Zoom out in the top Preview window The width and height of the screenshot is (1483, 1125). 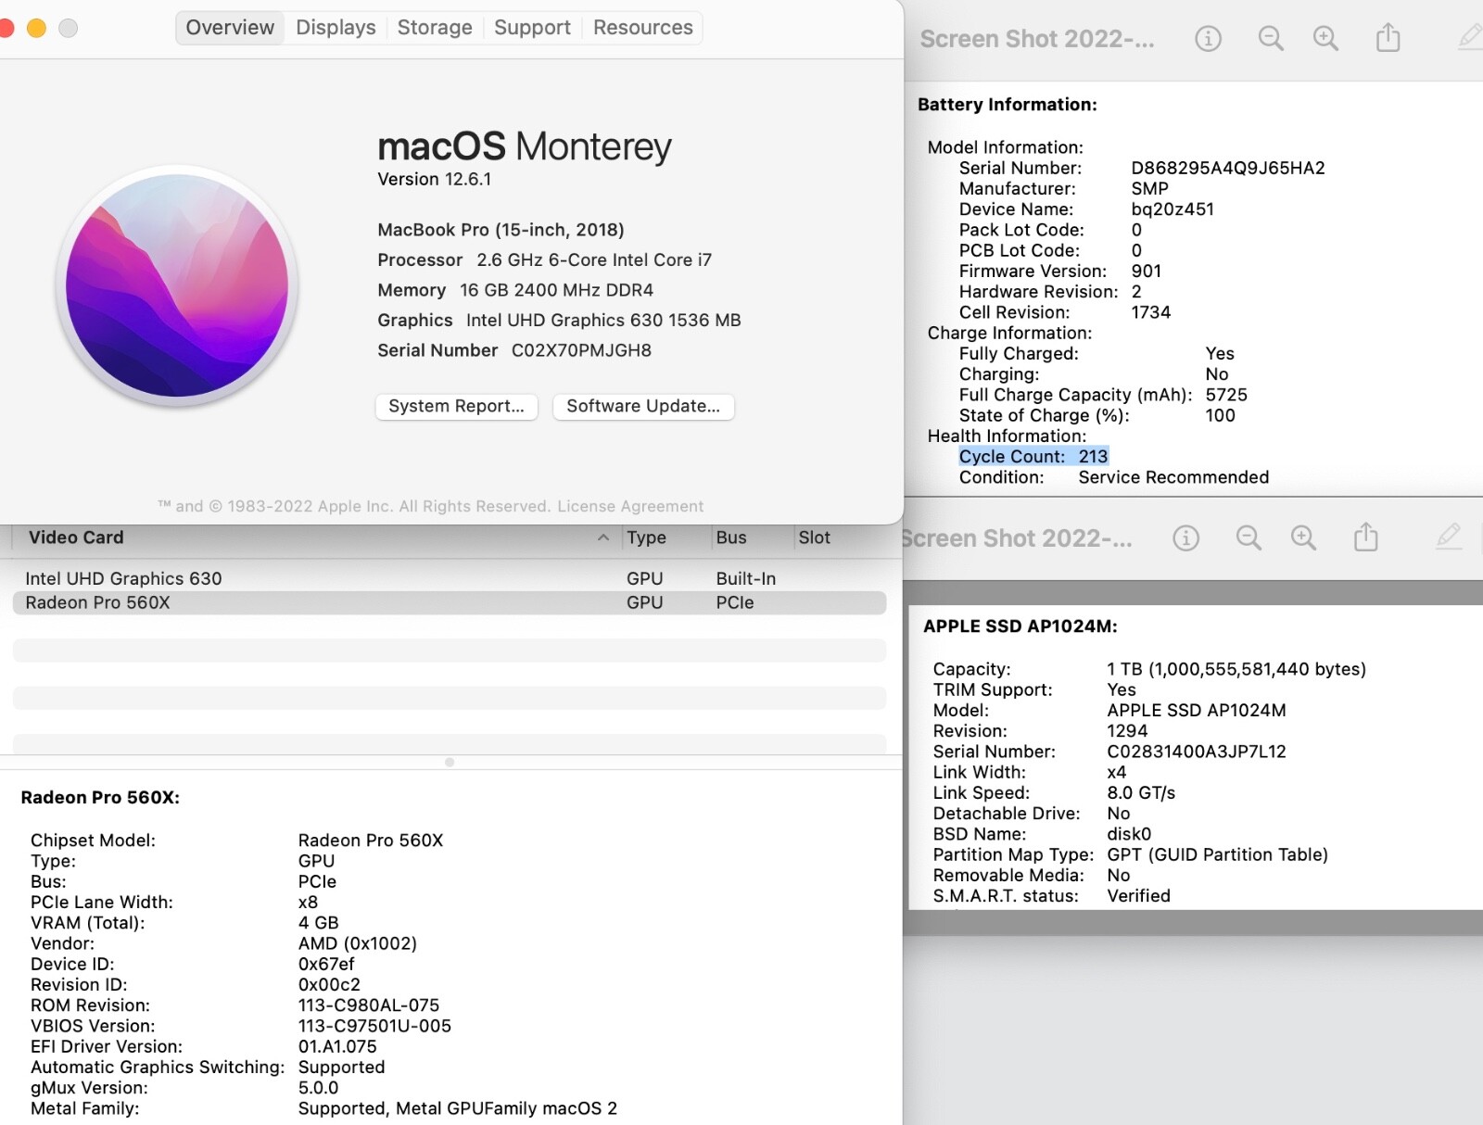pos(1270,38)
